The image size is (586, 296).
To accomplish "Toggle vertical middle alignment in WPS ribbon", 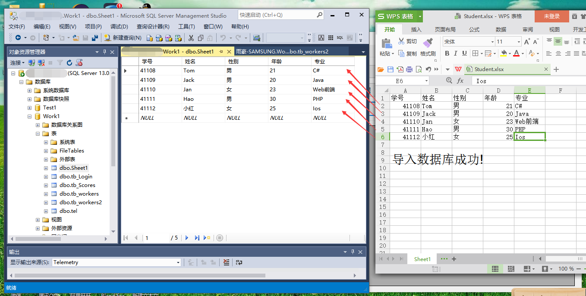I will [x=558, y=41].
